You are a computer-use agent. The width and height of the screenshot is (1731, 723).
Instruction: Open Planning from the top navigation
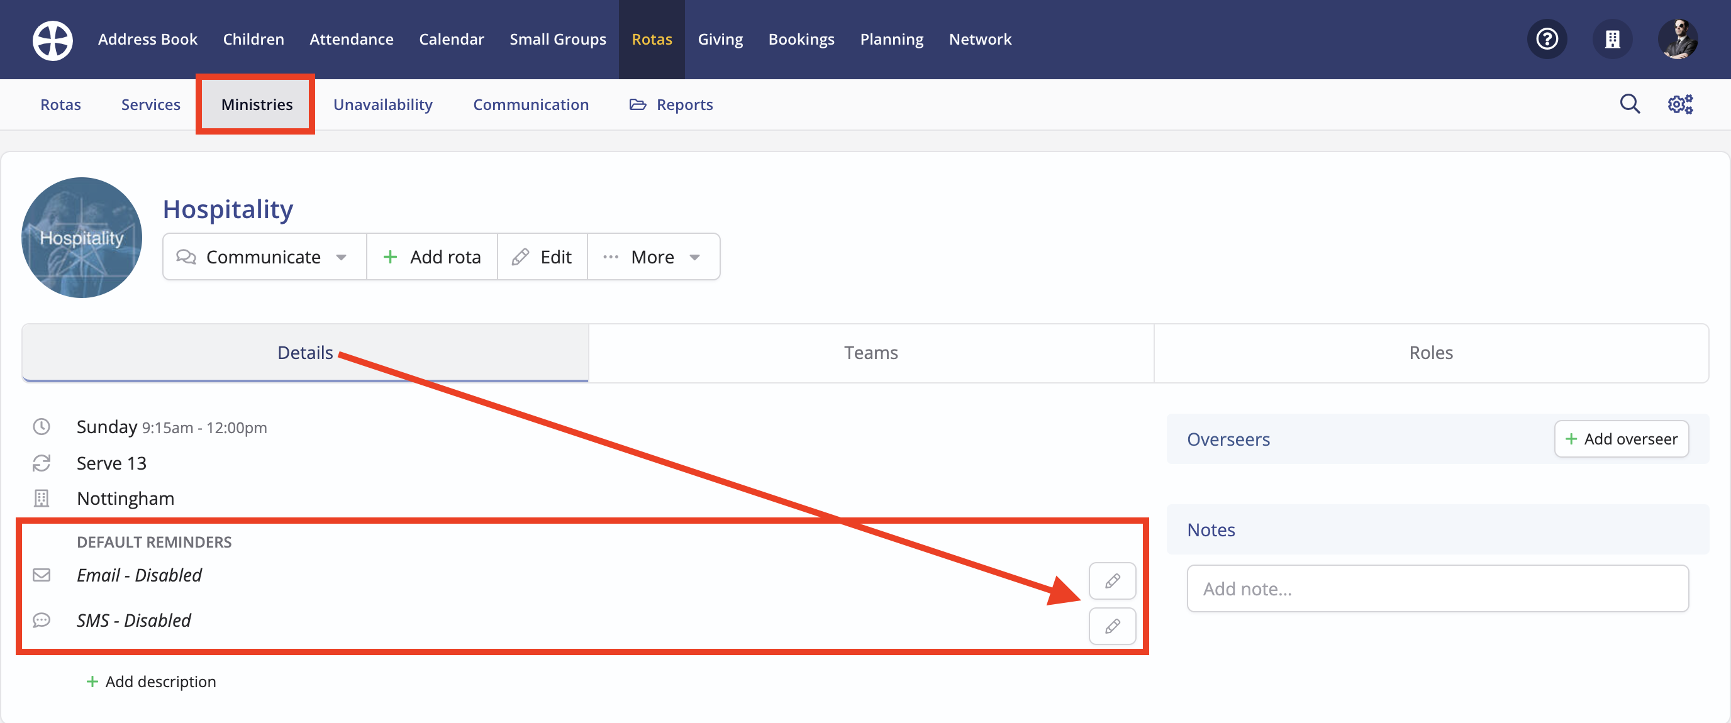891,39
